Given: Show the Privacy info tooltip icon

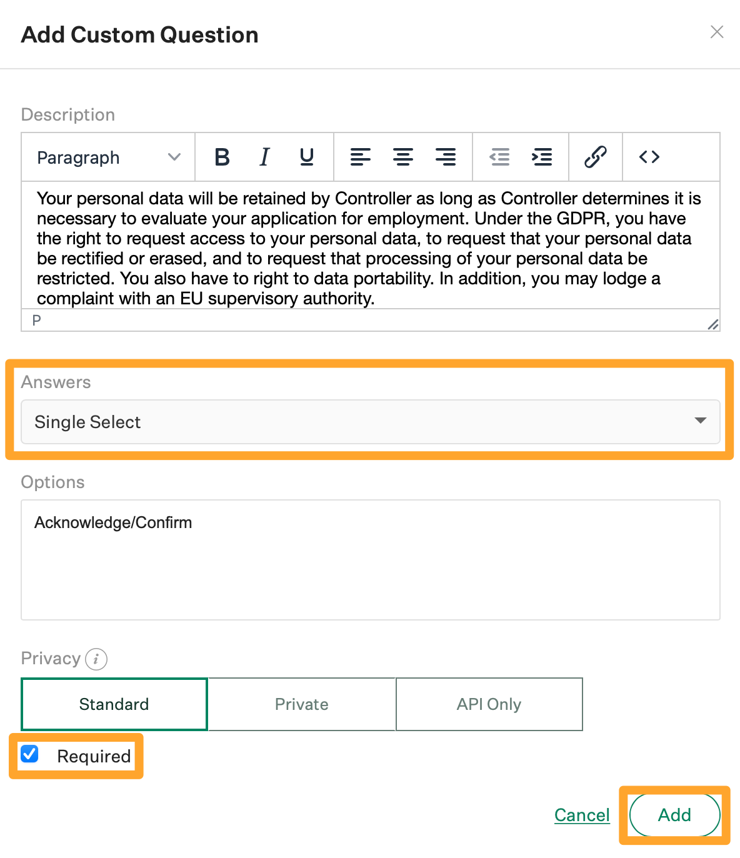Looking at the screenshot, I should (96, 659).
